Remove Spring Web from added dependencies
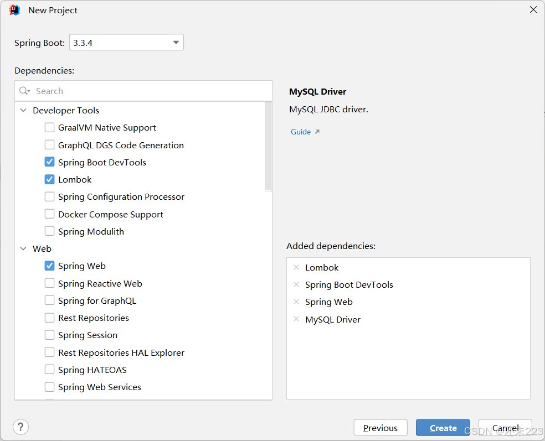 pos(296,302)
